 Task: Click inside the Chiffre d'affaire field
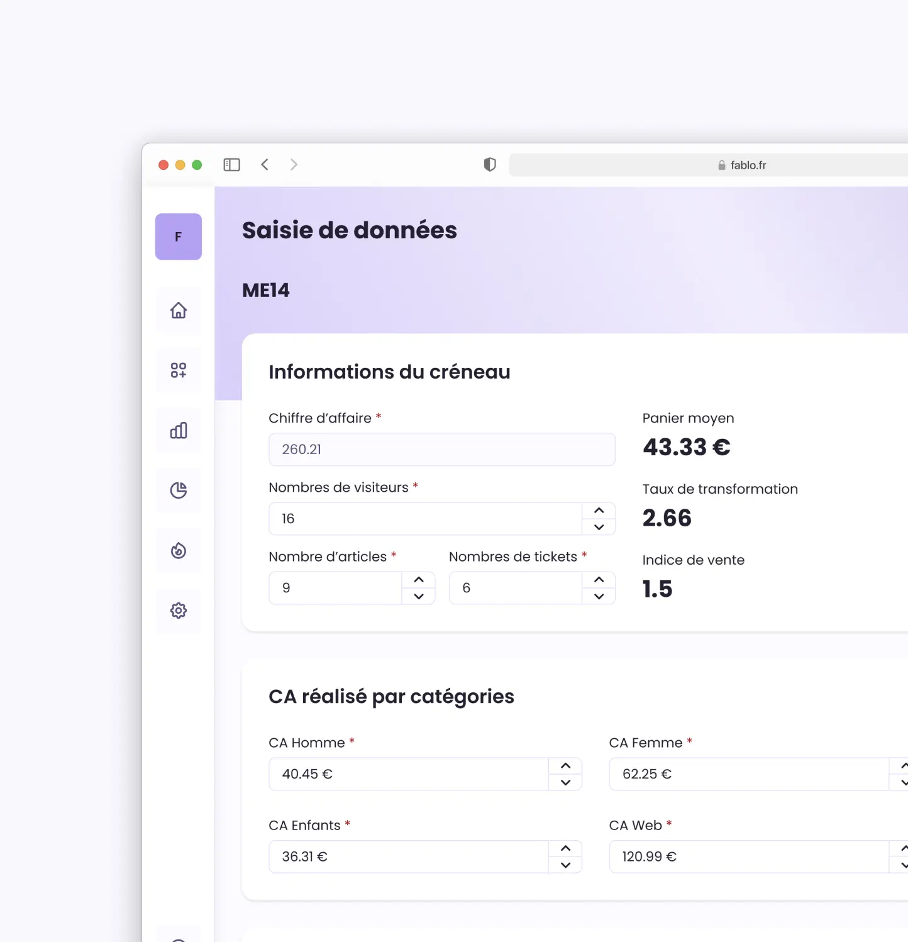[x=440, y=450]
